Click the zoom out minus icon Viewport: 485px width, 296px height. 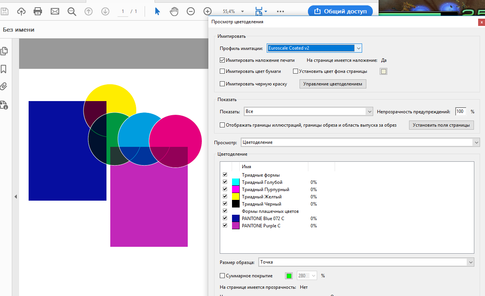[x=191, y=11]
